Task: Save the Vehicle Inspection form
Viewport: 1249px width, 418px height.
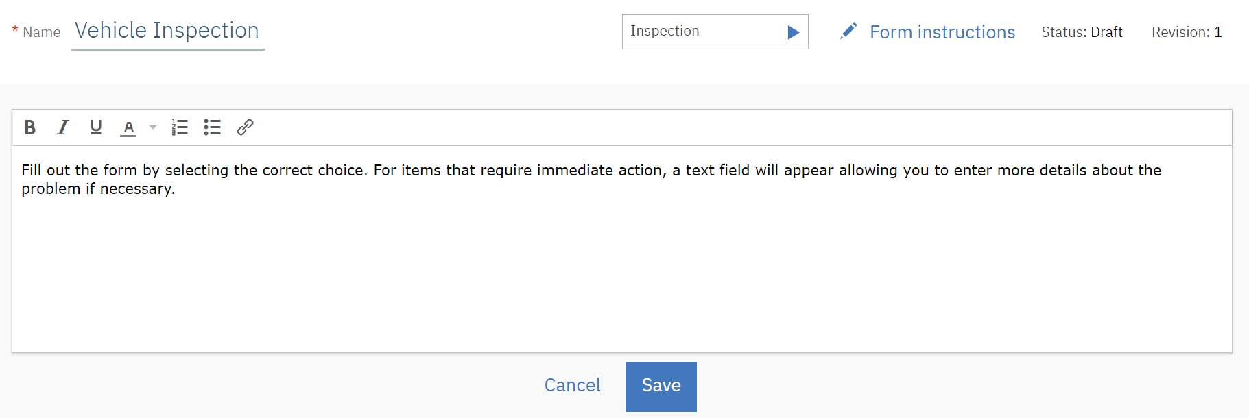Action: click(x=660, y=386)
